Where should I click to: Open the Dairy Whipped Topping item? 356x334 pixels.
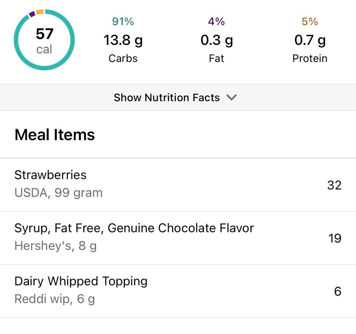coord(81,281)
